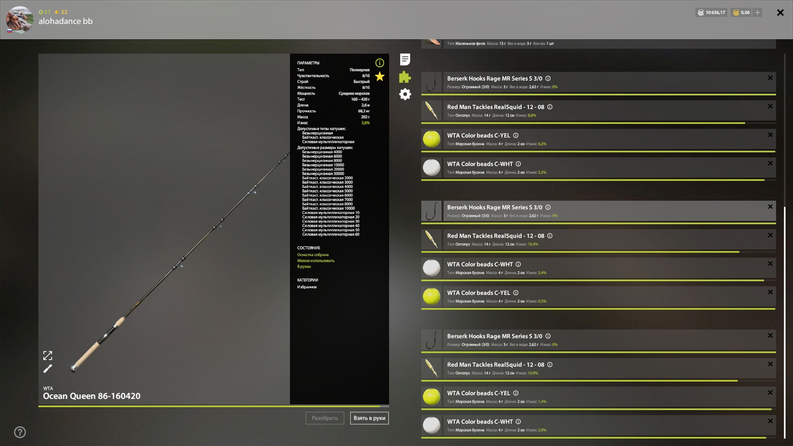Click the white bead thumbnail with 2,9% wear

click(x=432, y=425)
